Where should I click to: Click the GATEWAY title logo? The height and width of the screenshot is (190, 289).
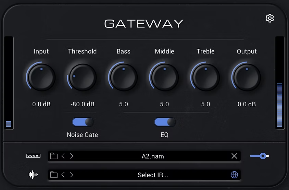click(144, 24)
